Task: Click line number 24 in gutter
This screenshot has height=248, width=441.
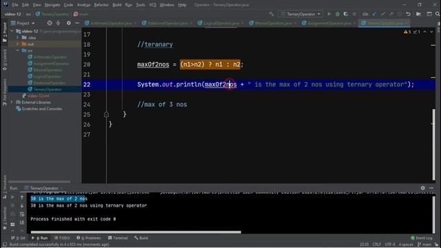Action: [87, 105]
